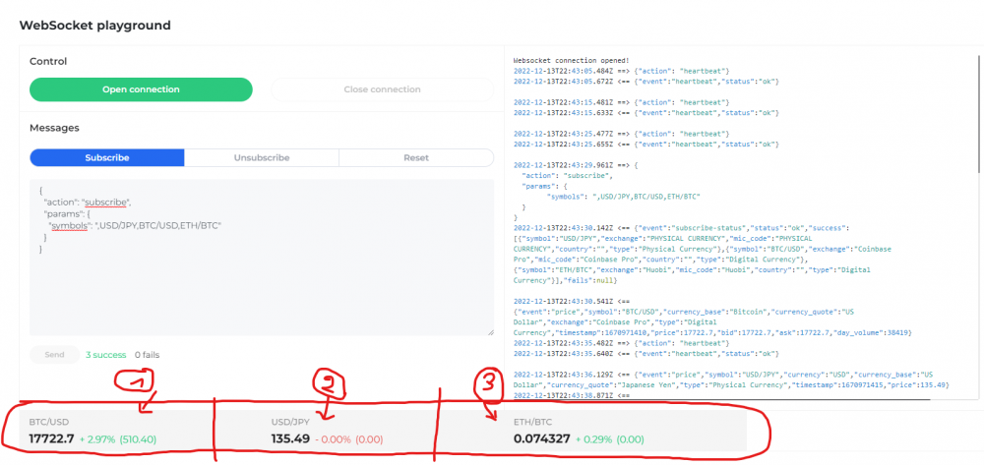Click the USD/JPY price card label
This screenshot has height=465, width=984.
point(290,423)
